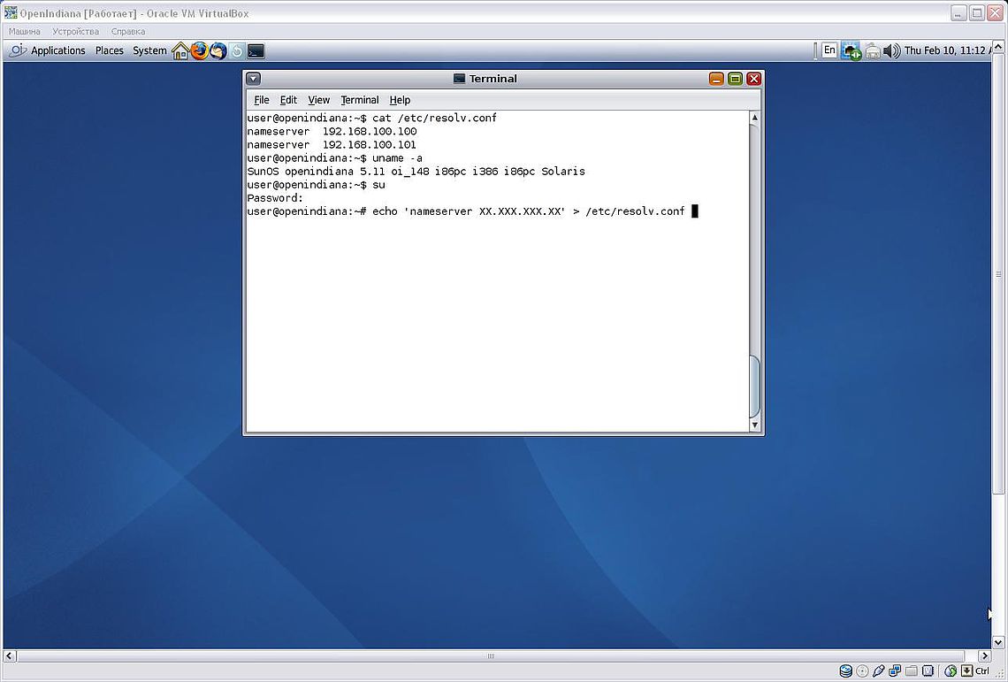Click the 'uname -a' command line
The height and width of the screenshot is (682, 1008).
click(335, 158)
